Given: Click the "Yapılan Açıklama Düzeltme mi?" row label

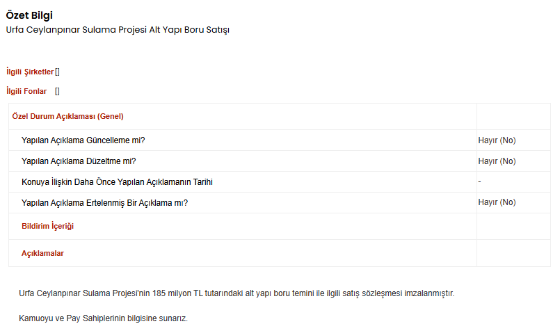Looking at the screenshot, I should 79,161.
